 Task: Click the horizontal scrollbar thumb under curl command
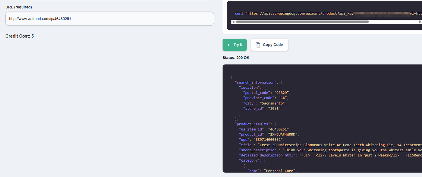coord(302,22)
